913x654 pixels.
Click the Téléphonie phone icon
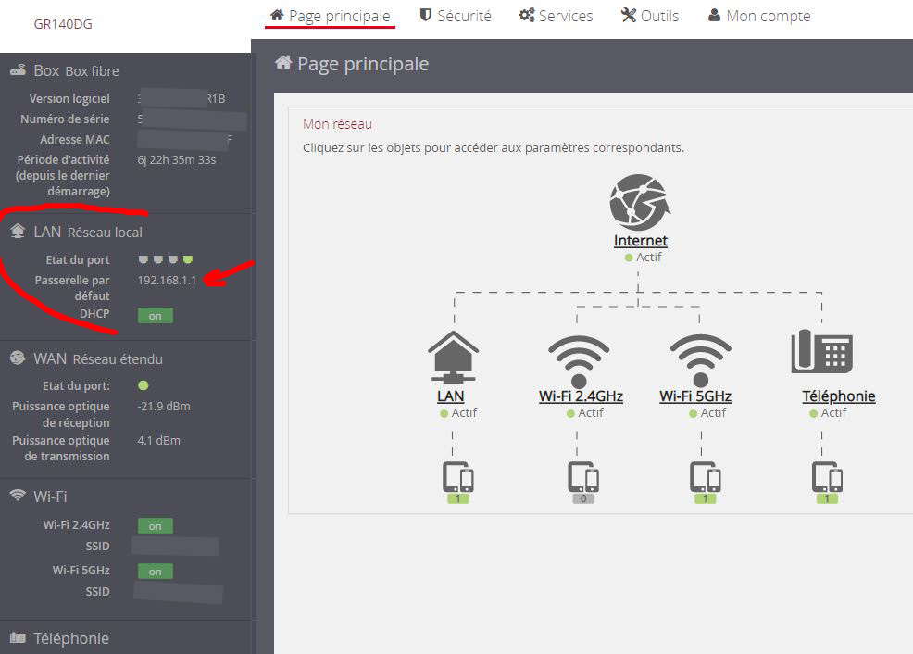(821, 352)
